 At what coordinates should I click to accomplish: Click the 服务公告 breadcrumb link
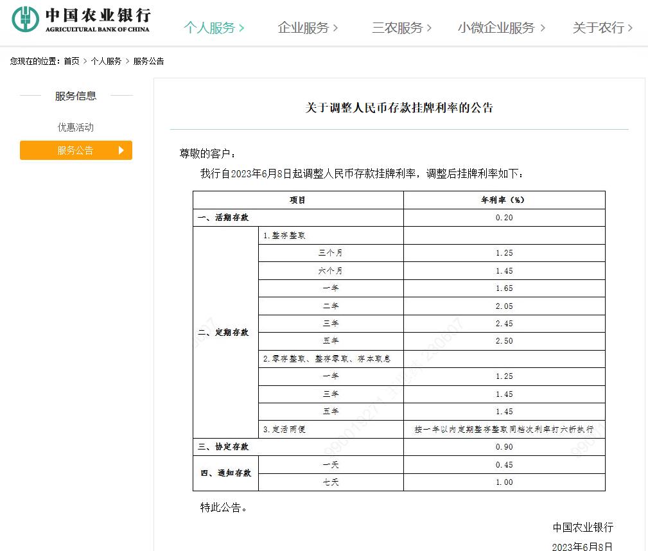(x=148, y=61)
